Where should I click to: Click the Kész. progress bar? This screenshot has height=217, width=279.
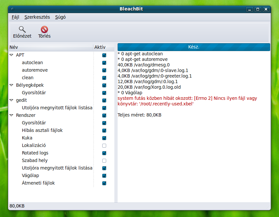click(x=194, y=47)
